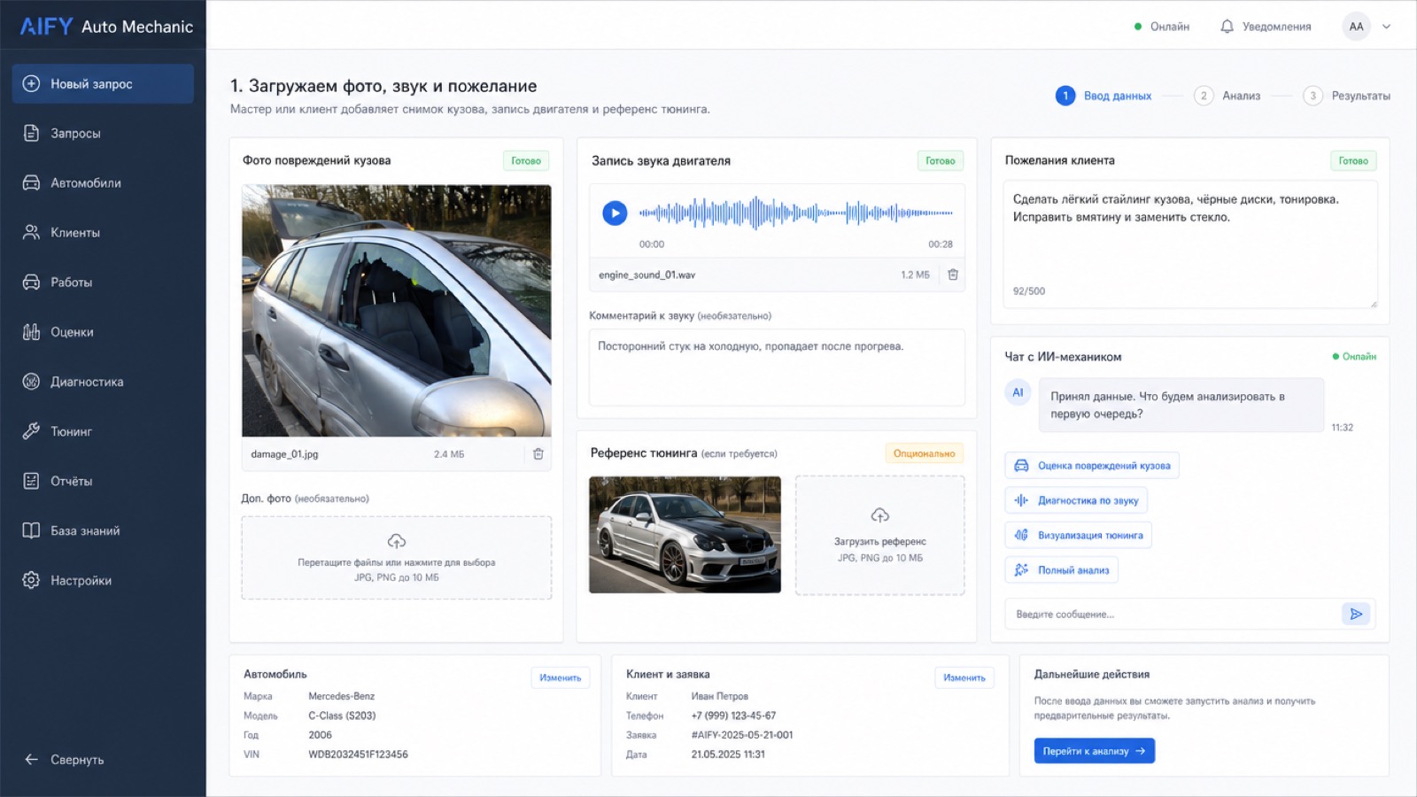Image resolution: width=1417 pixels, height=797 pixels.
Task: Open Тюнинг wrench icon in sidebar
Action: coord(31,431)
